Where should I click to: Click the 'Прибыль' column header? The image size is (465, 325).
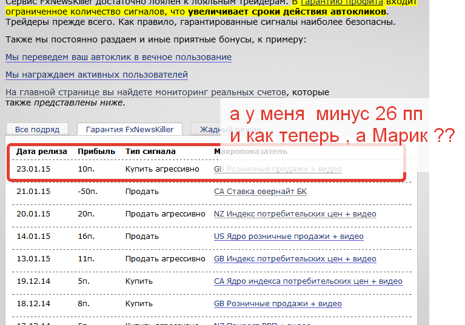coord(96,152)
